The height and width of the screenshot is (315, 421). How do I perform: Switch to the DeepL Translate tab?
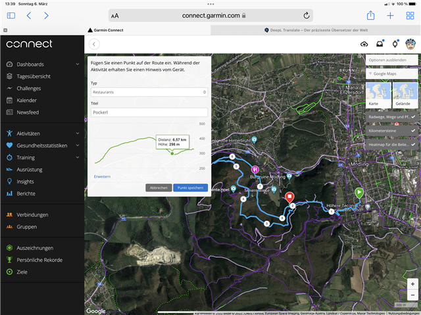click(316, 30)
